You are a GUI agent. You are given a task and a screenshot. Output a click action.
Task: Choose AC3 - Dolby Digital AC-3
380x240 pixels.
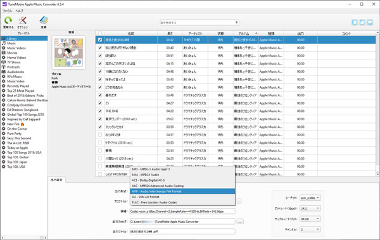(182, 180)
